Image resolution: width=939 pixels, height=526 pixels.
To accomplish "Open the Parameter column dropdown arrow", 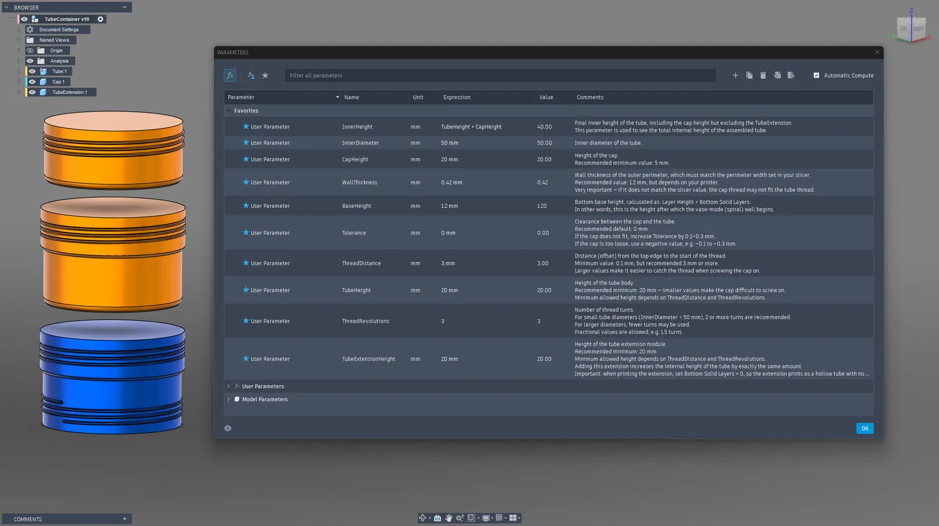I will point(337,97).
